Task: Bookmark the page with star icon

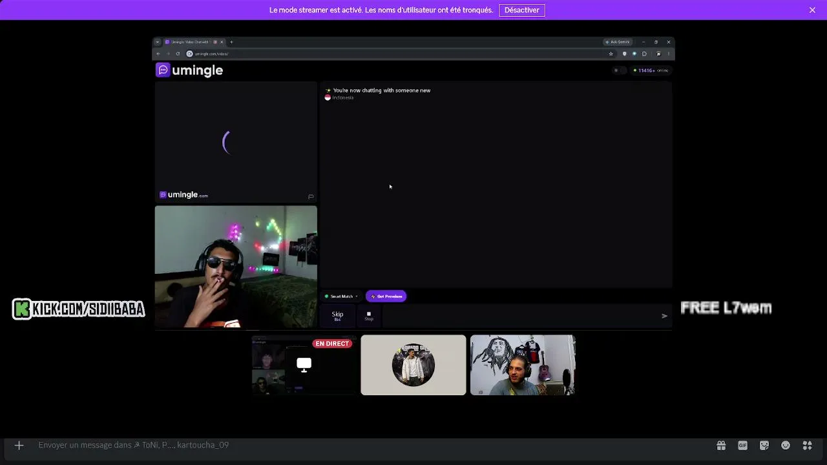Action: (611, 54)
